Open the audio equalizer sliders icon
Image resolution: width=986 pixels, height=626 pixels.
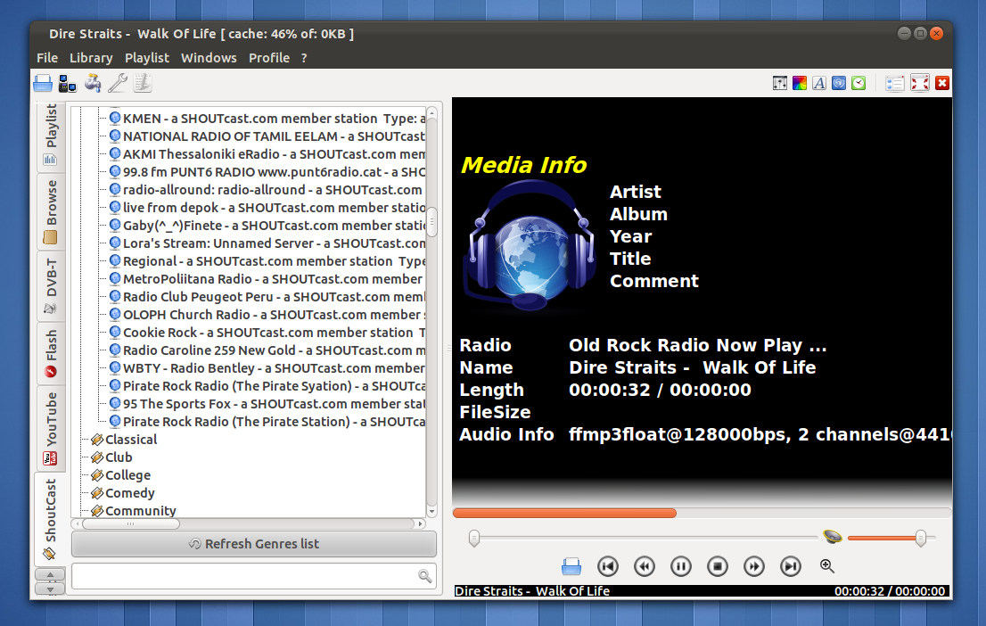[x=780, y=83]
